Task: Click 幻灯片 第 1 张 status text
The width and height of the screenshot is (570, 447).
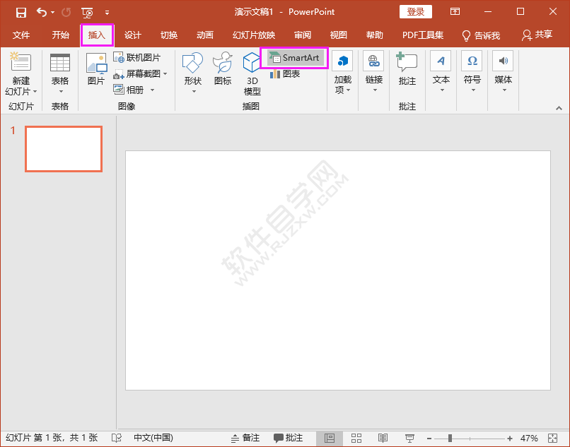Action: 52,438
